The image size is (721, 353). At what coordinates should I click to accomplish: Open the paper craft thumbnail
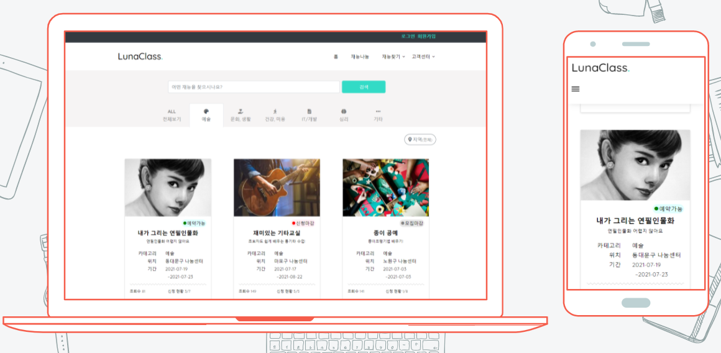tap(386, 188)
